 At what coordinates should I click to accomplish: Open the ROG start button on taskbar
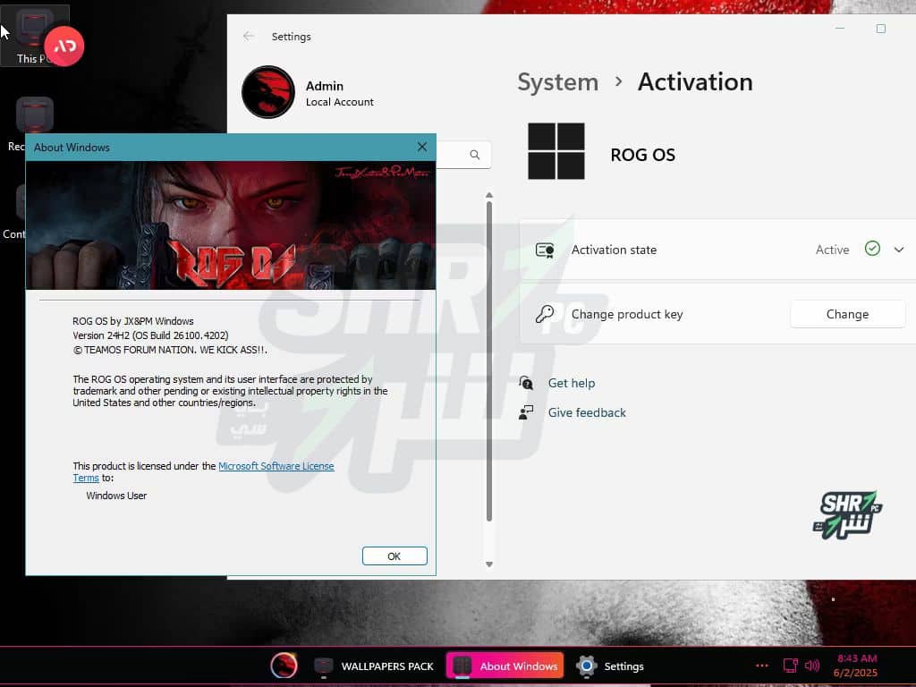coord(284,666)
